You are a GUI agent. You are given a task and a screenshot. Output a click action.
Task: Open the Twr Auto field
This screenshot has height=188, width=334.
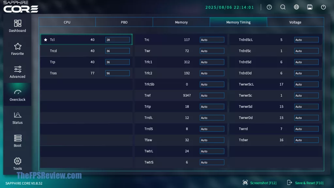212,51
